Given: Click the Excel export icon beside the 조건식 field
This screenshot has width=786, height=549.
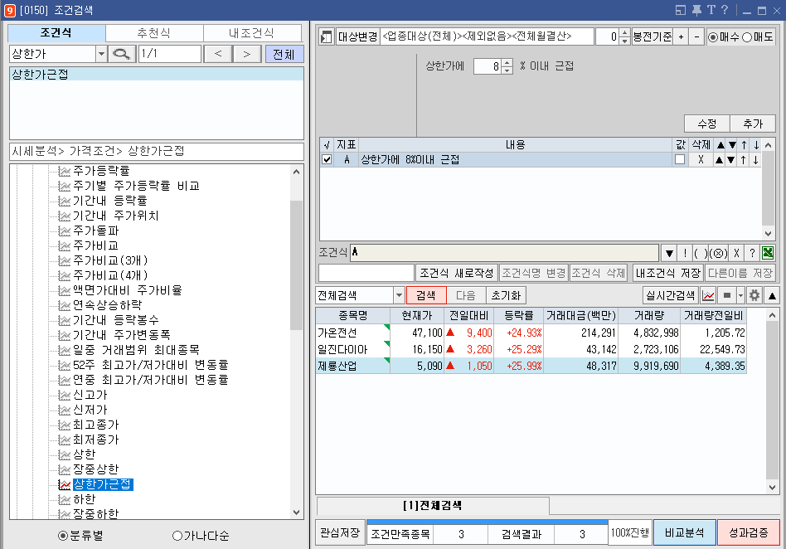Looking at the screenshot, I should (x=766, y=253).
